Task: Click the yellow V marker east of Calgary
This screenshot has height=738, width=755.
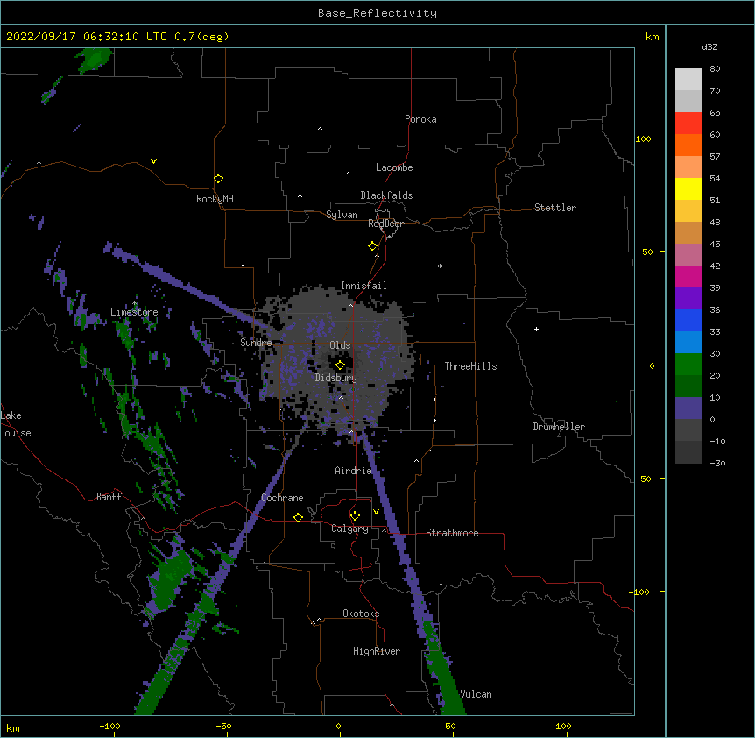Action: [376, 512]
